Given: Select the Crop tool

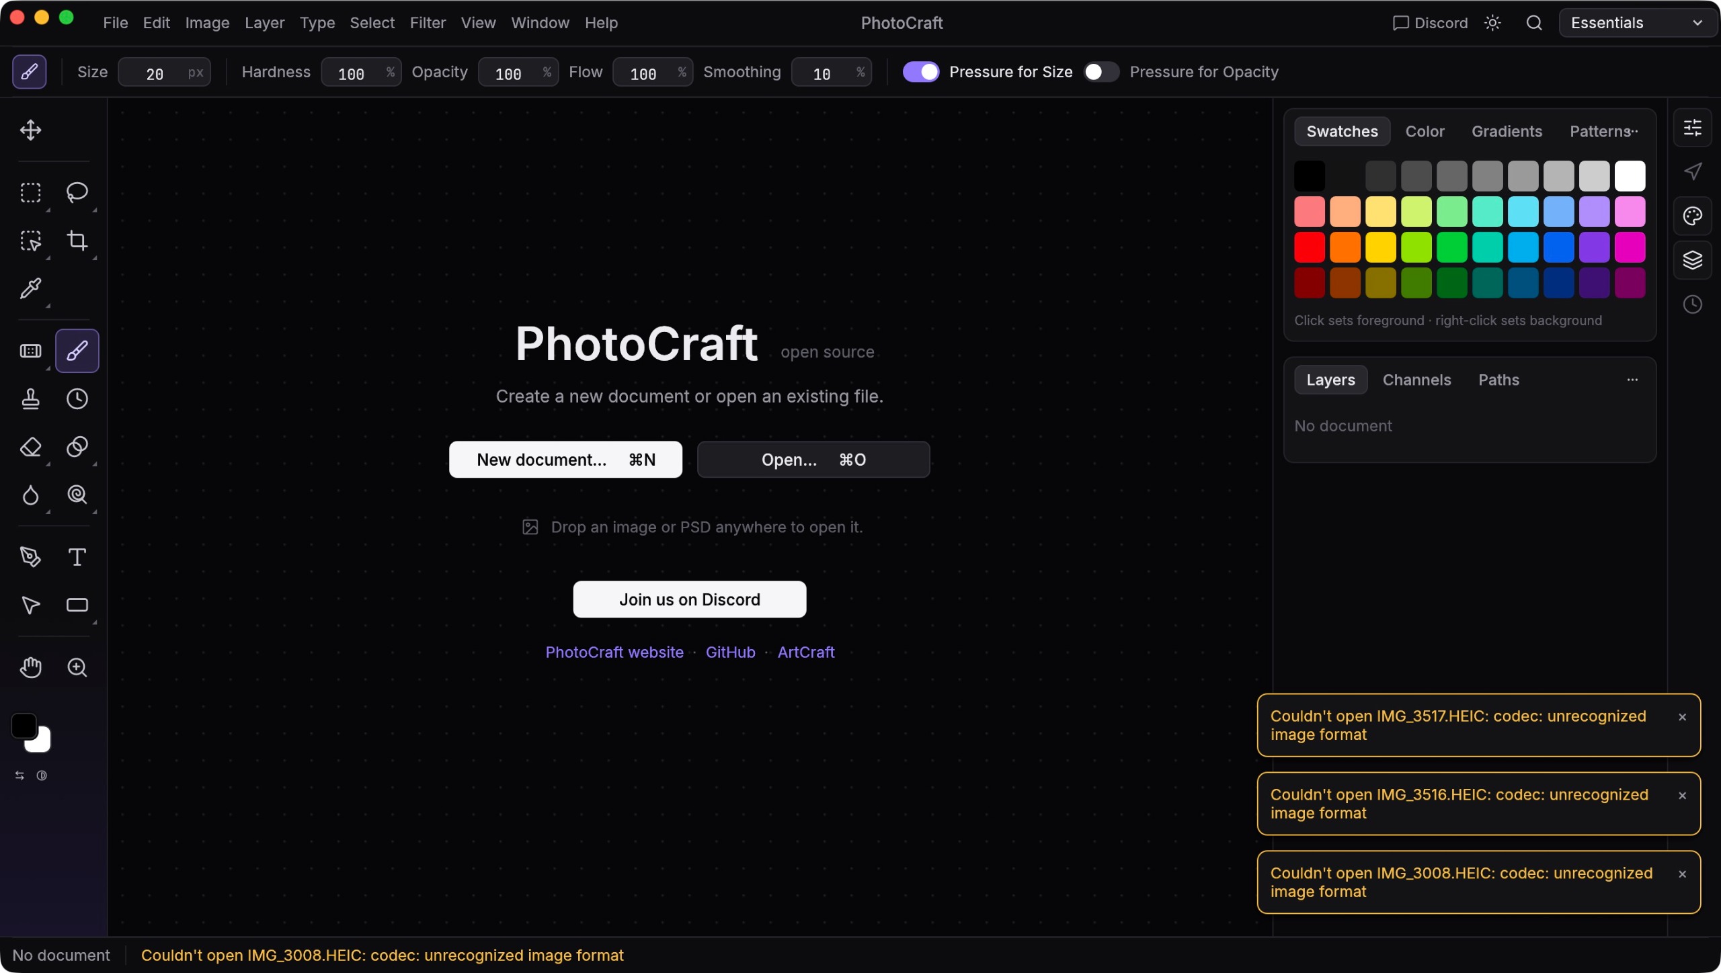Looking at the screenshot, I should tap(77, 241).
